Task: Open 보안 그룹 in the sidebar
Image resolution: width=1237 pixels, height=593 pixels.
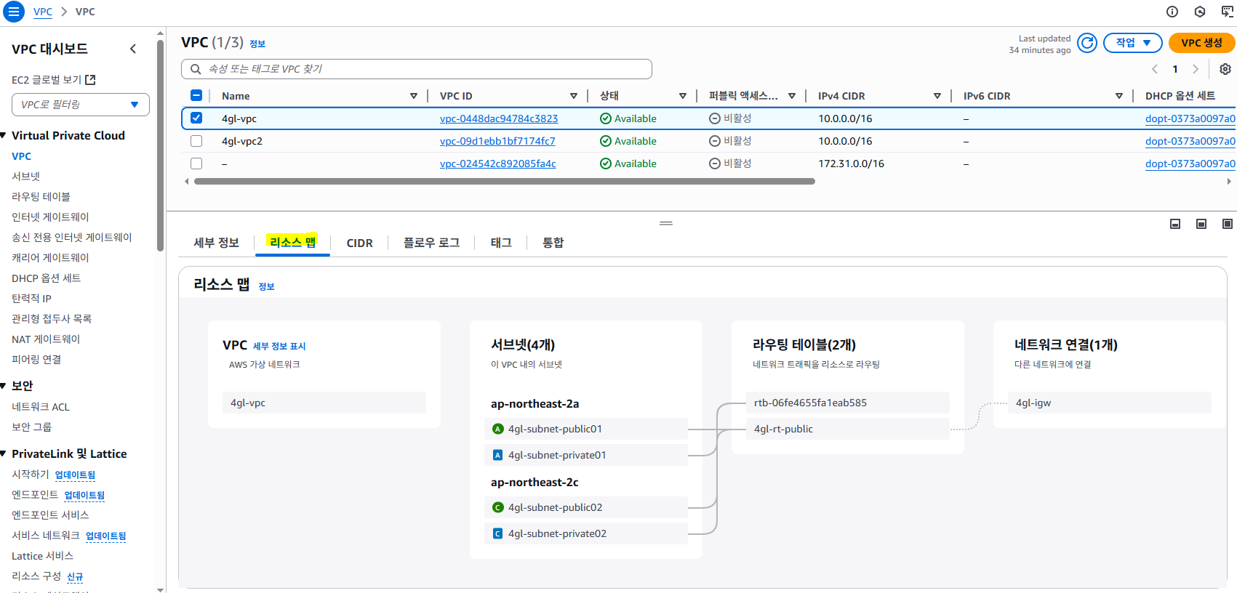Action: [x=31, y=427]
